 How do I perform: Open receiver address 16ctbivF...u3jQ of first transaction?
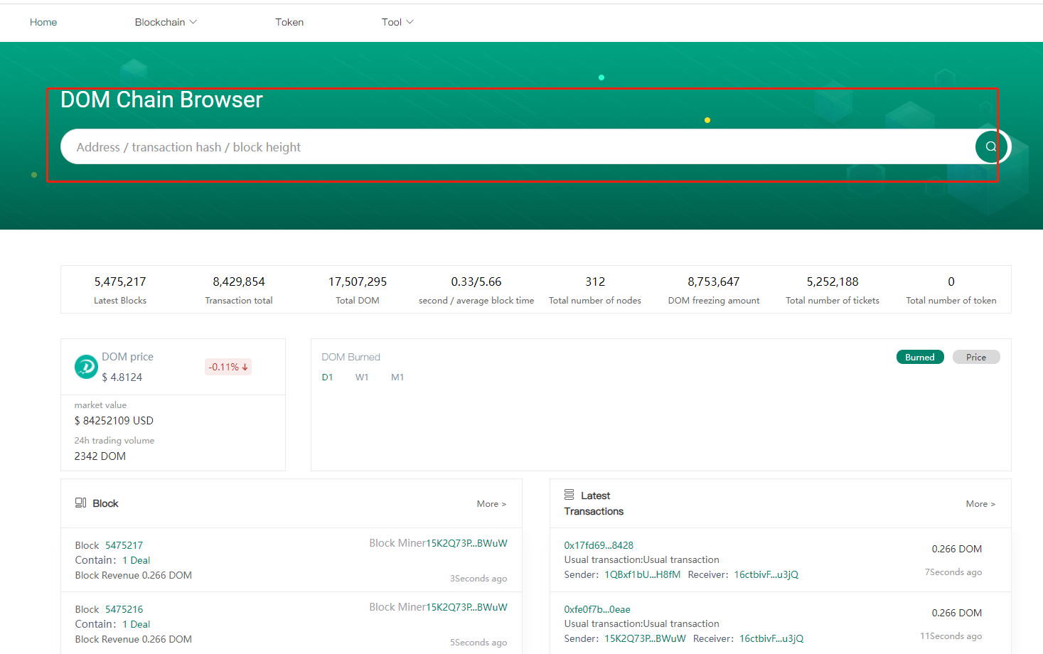pos(766,574)
